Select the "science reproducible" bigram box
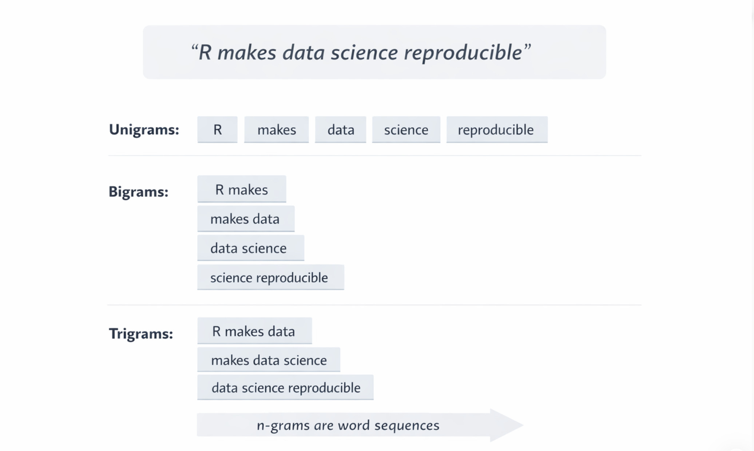Viewport: 754px width, 451px height. click(x=270, y=278)
